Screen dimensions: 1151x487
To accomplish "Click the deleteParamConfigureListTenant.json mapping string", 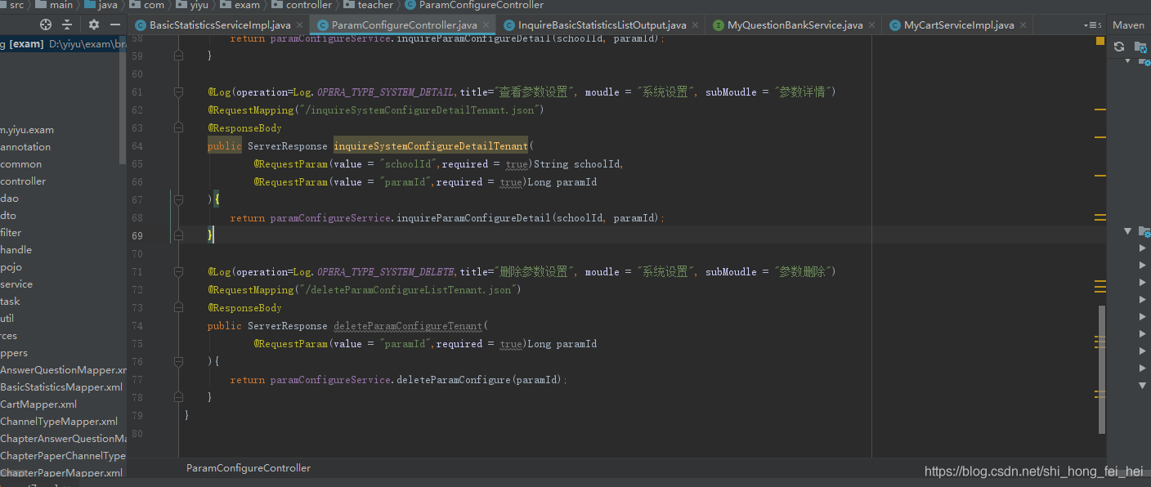I will coord(409,290).
